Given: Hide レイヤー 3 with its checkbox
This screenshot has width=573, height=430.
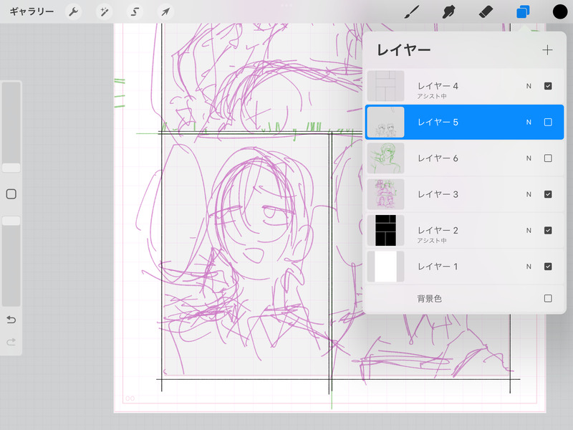Looking at the screenshot, I should [x=548, y=194].
